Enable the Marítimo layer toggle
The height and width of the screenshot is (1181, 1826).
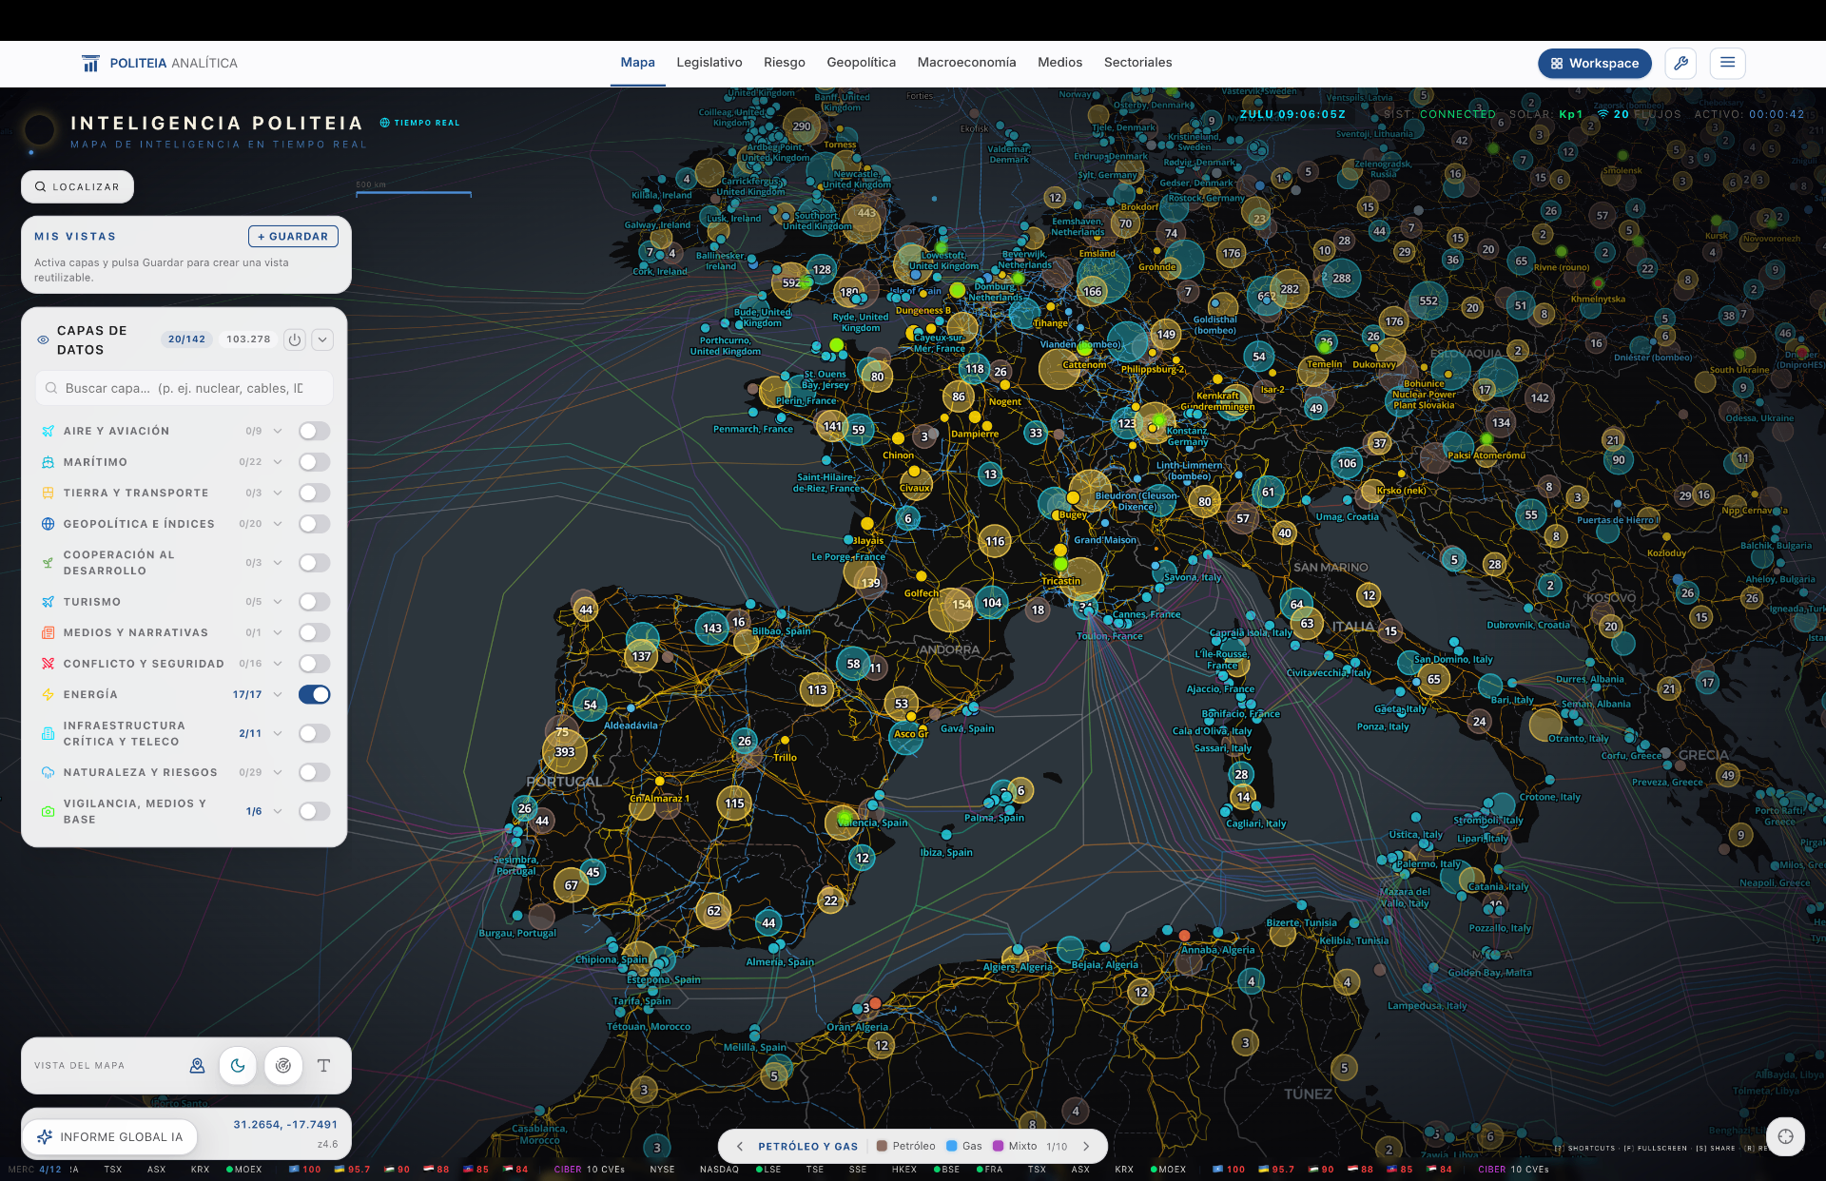315,462
